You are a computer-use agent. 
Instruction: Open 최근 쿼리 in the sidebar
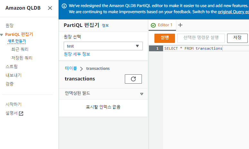pyautogui.click(x=20, y=49)
